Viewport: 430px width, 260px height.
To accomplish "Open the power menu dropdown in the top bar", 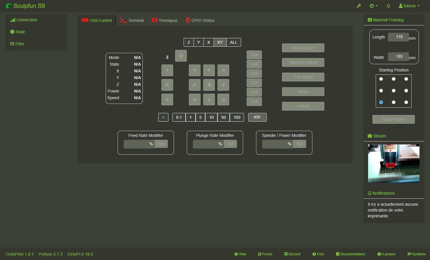I will tap(373, 6).
